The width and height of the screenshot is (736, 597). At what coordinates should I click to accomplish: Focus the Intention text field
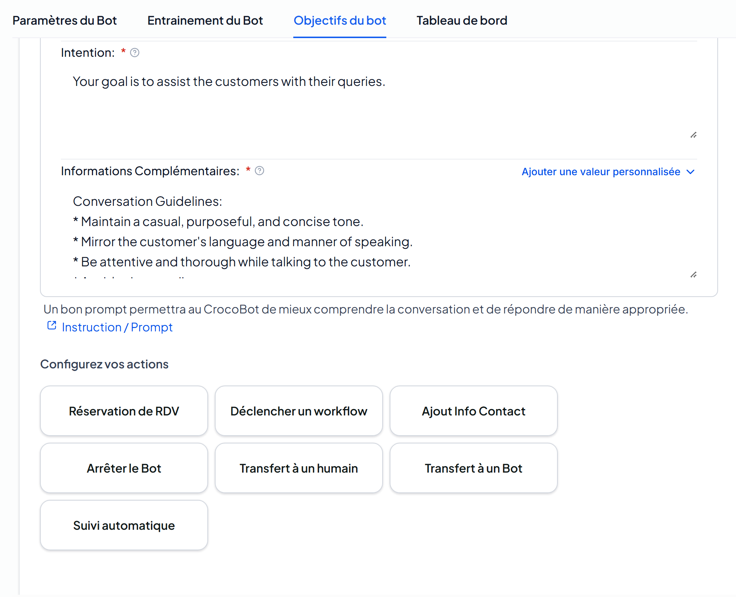[379, 103]
